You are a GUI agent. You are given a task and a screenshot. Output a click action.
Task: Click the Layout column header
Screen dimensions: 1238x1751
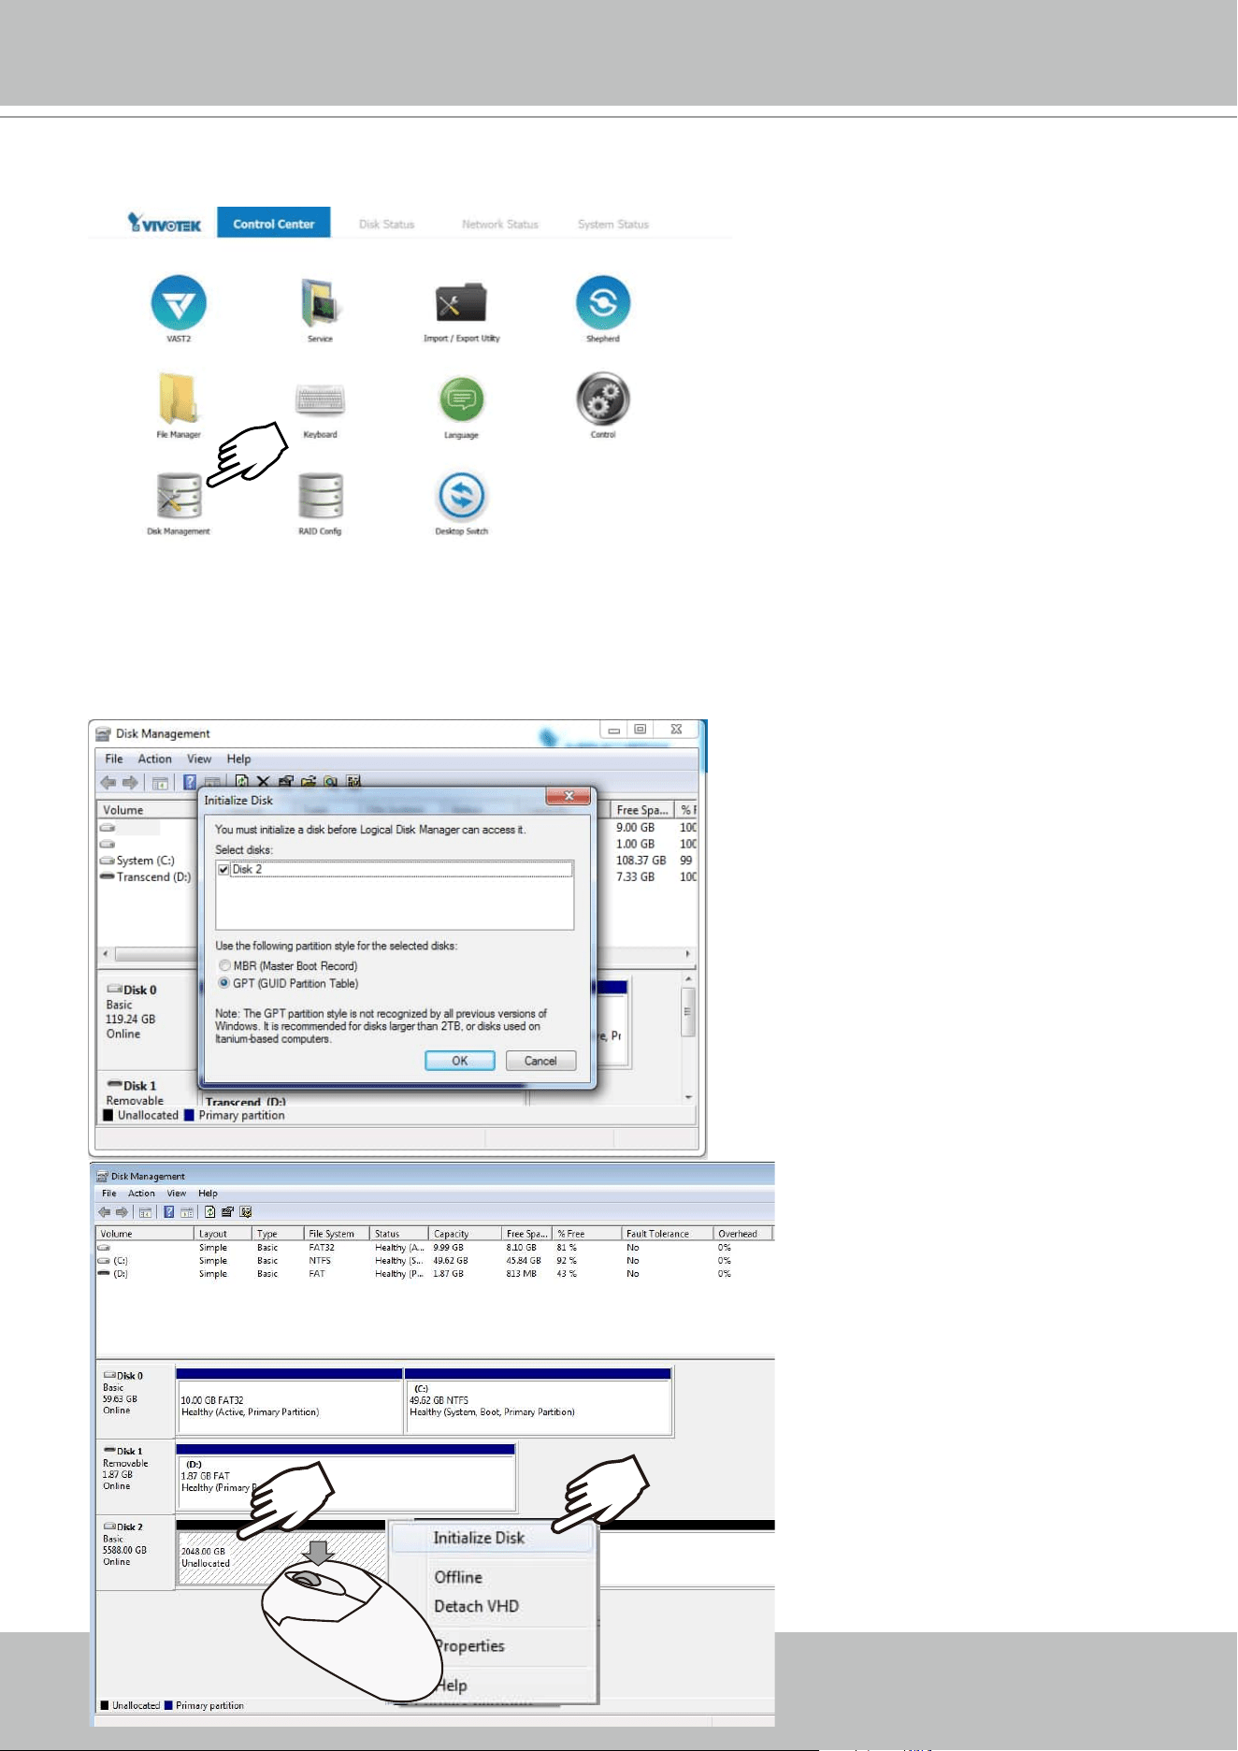[x=223, y=1234]
